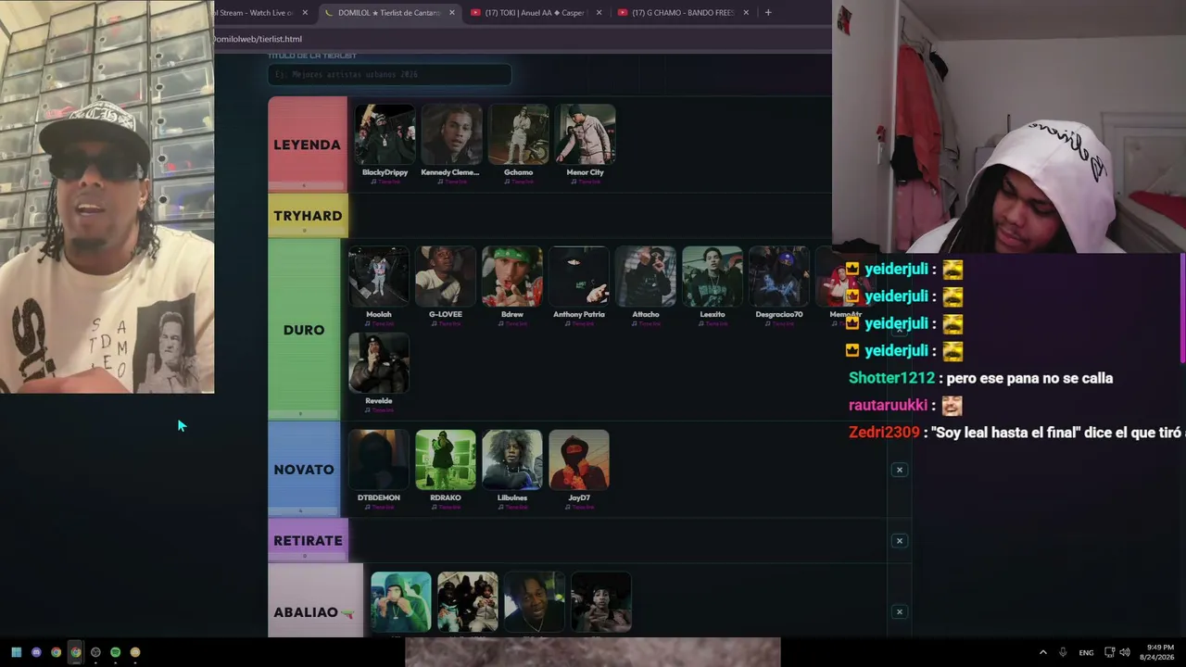Open the song link under Gchamo
1186x667 pixels.
[x=519, y=182]
